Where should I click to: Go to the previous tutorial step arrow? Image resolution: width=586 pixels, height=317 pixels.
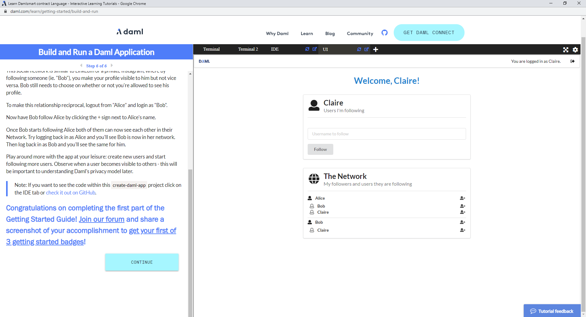[x=81, y=66]
